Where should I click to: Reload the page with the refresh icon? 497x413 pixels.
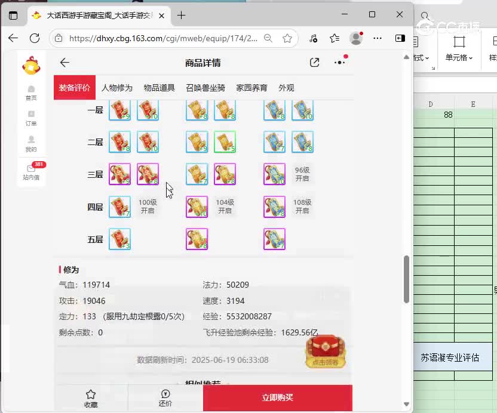[x=34, y=38]
